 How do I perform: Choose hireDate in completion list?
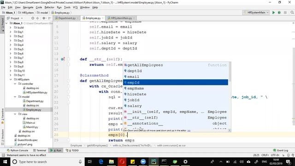[176, 94]
